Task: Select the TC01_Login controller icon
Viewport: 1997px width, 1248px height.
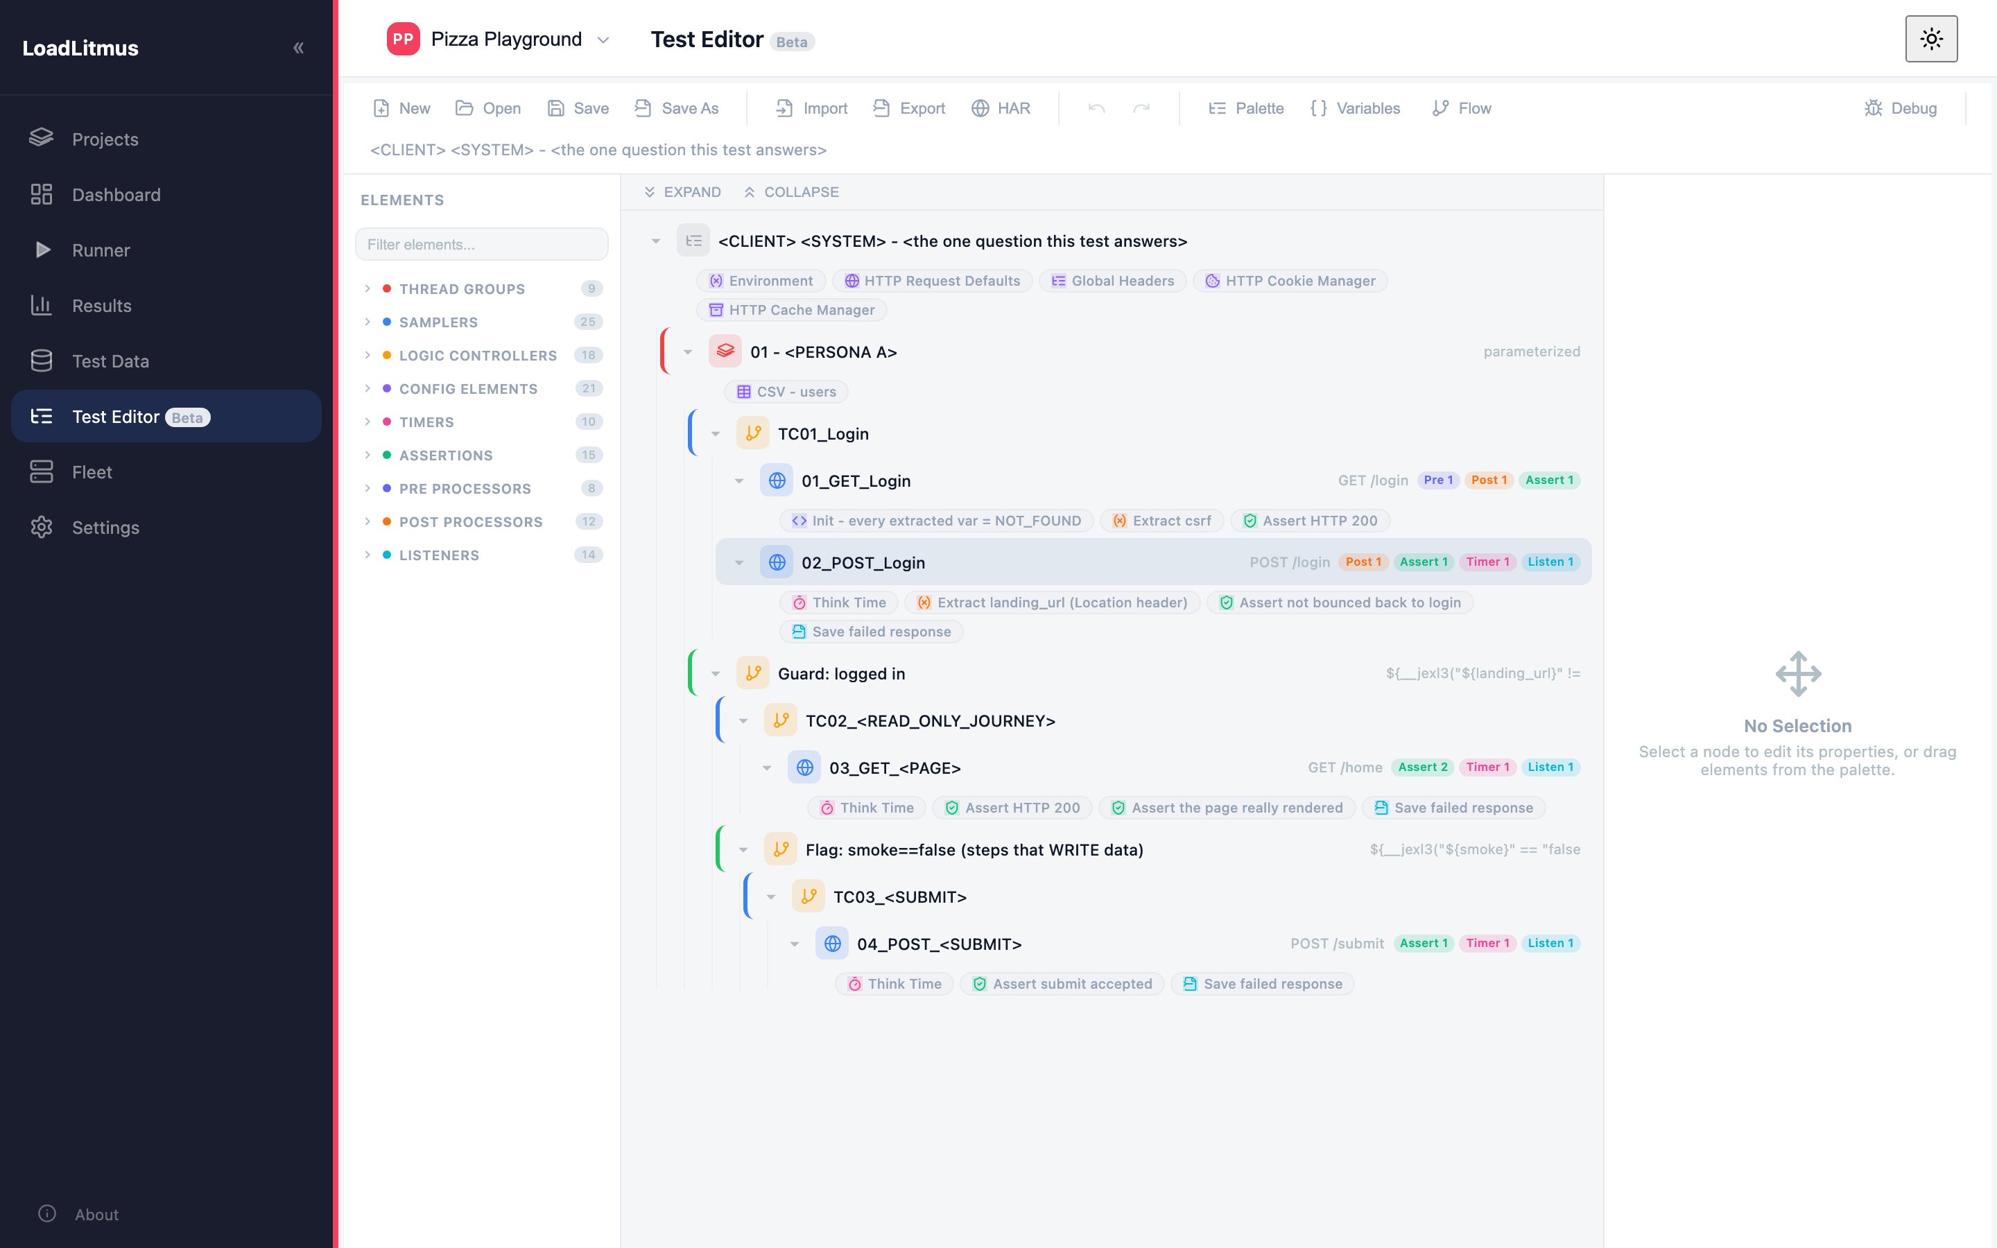Action: point(752,433)
